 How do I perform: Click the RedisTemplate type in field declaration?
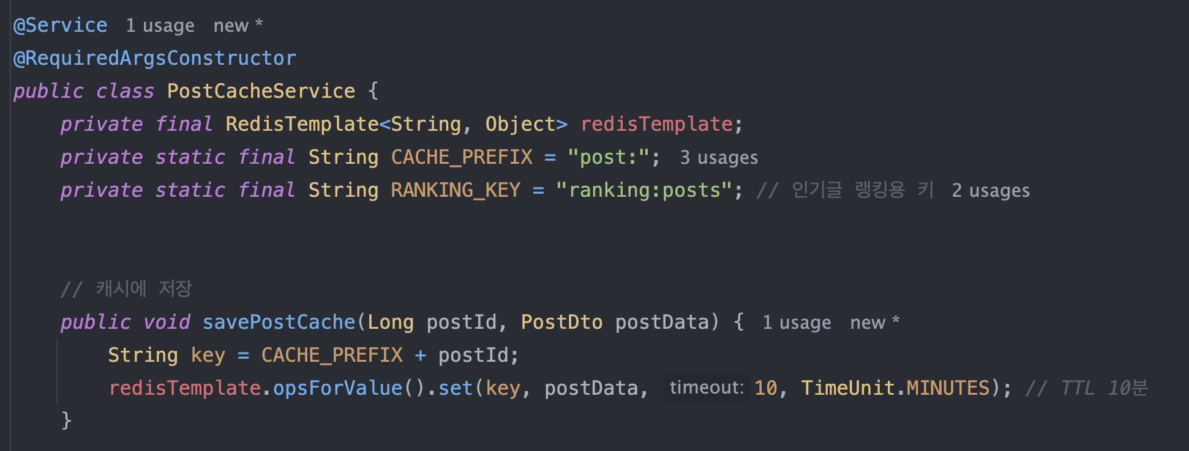tap(302, 124)
